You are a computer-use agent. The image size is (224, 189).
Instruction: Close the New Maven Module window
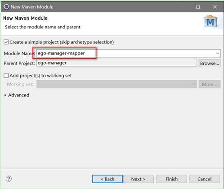[x=215, y=7]
